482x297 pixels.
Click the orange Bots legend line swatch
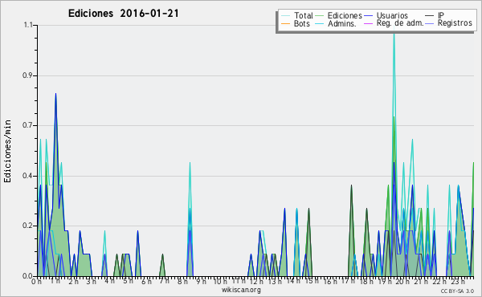pyautogui.click(x=285, y=23)
